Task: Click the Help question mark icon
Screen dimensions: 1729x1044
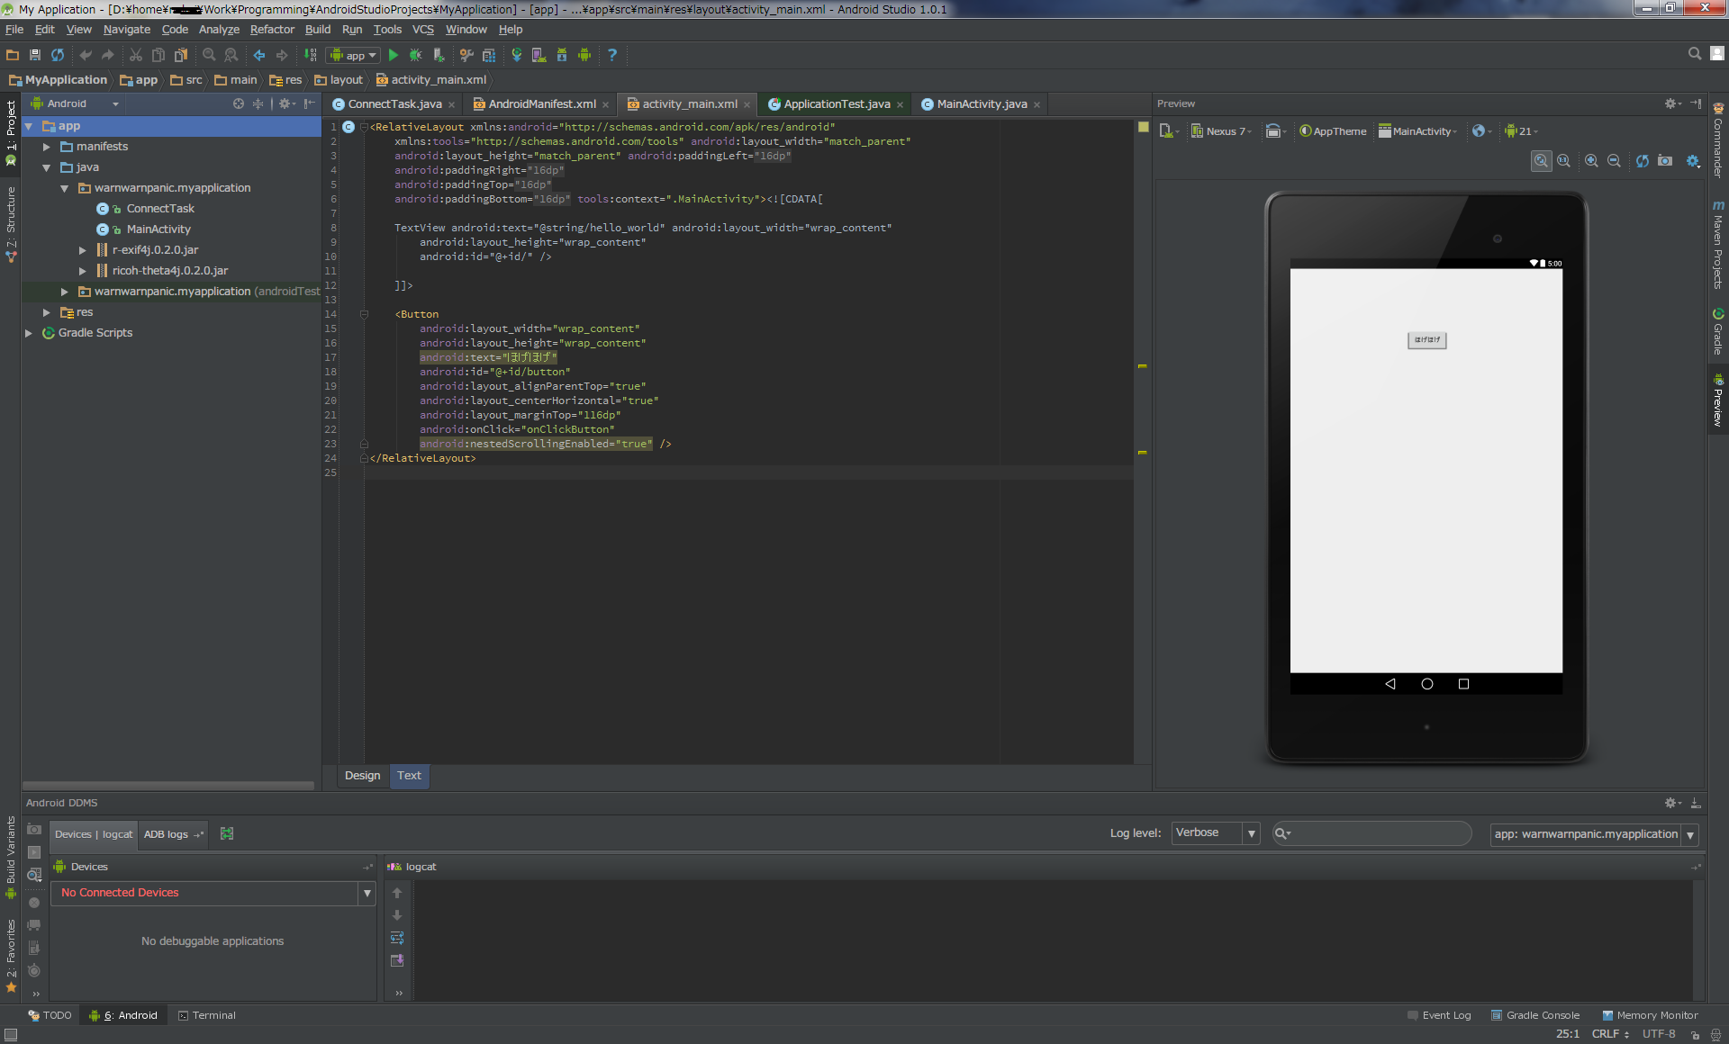Action: (x=612, y=55)
